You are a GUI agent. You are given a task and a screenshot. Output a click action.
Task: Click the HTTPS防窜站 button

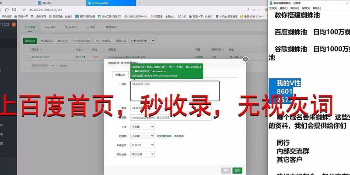[103, 41]
